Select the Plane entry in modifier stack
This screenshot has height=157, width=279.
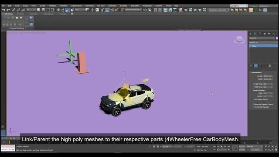(x=263, y=46)
